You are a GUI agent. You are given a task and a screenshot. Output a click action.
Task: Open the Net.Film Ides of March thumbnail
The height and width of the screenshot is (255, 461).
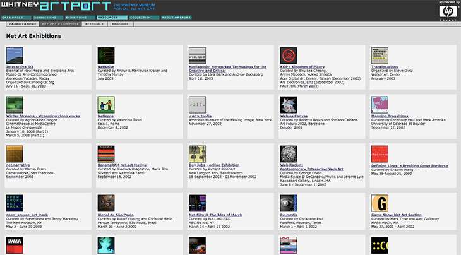tap(197, 203)
